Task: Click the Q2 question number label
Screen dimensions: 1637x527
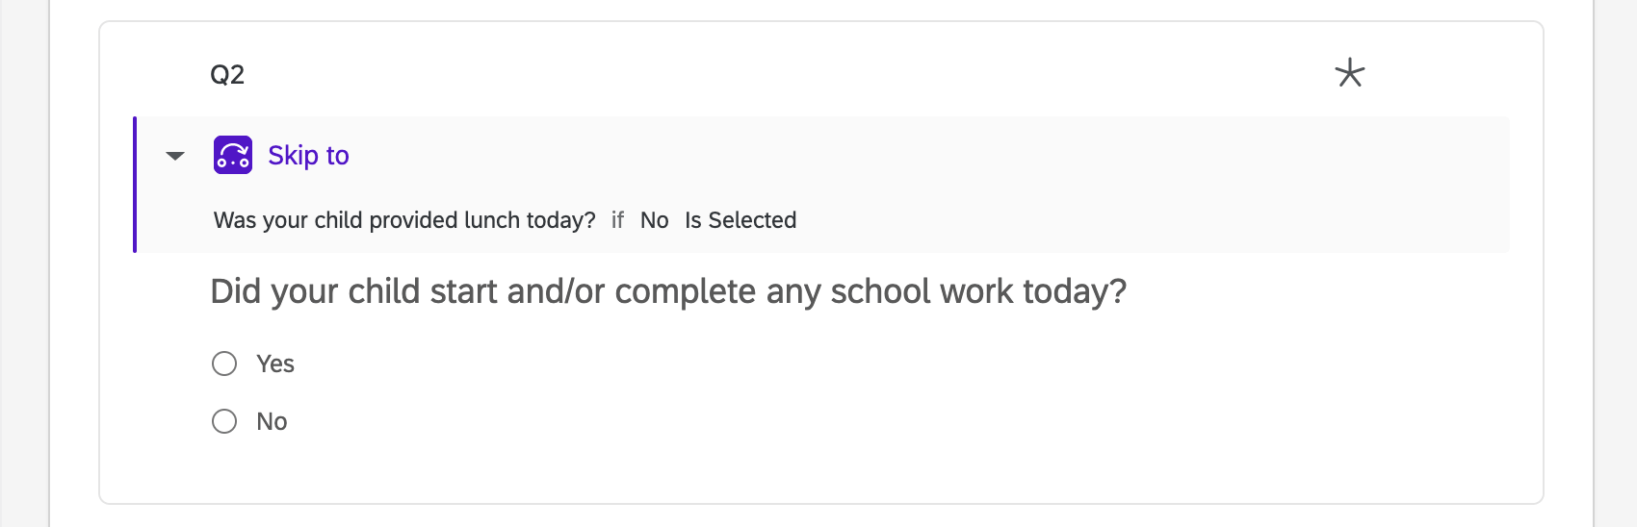Action: [227, 75]
